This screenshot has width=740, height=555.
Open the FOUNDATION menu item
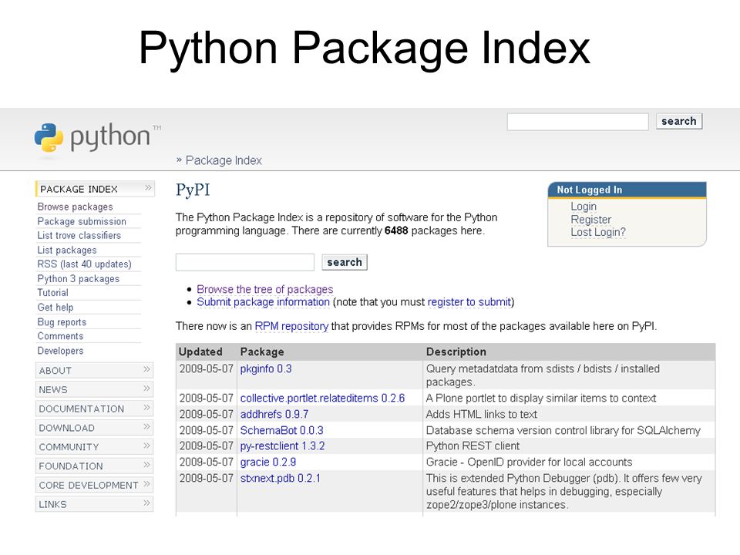pos(94,466)
